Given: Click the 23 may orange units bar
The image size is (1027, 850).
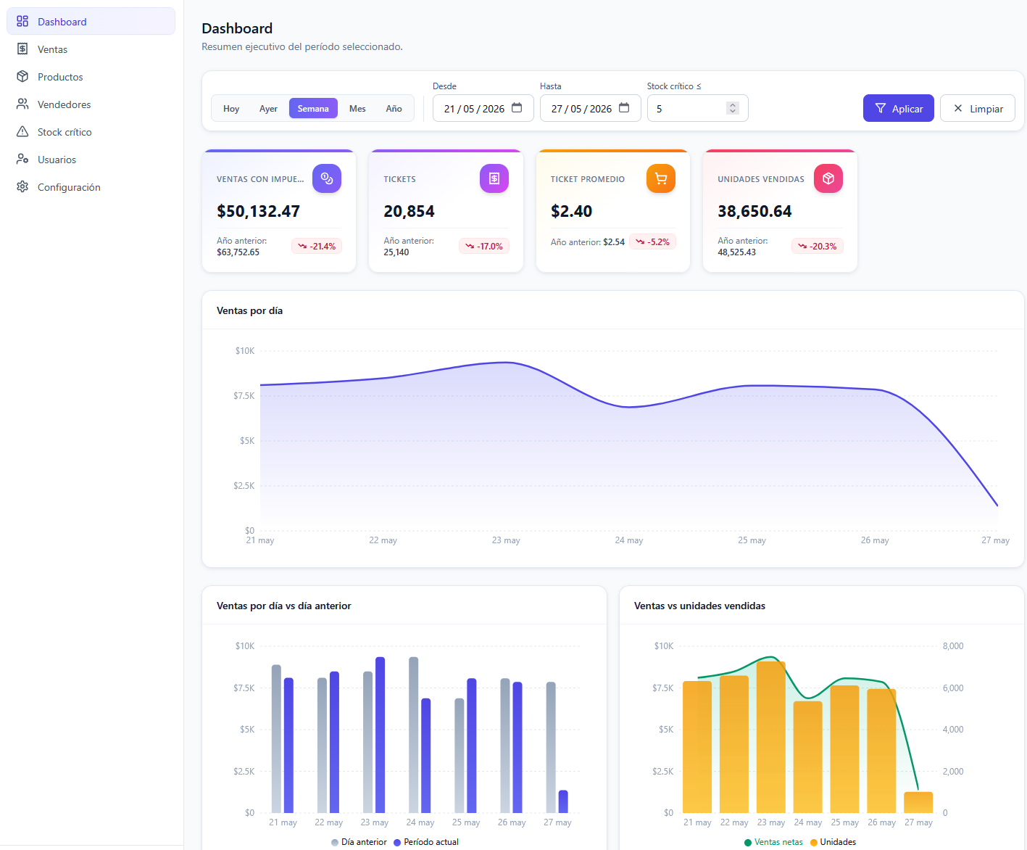Looking at the screenshot, I should [x=771, y=737].
